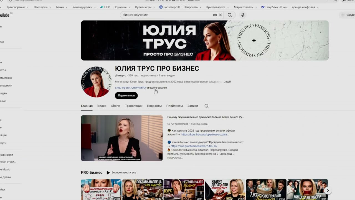Open the Видео tab
The width and height of the screenshot is (355, 200).
pos(102,106)
